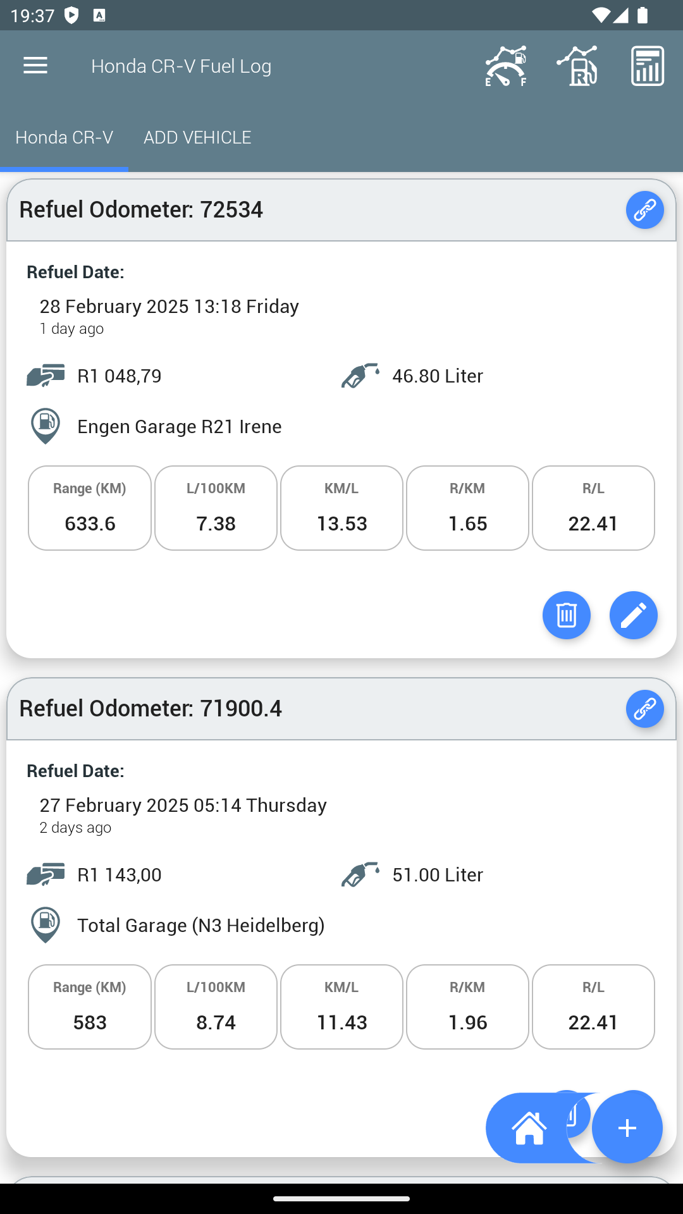
Task: Tap the R/KM 1.96 stat box
Action: 467,1007
